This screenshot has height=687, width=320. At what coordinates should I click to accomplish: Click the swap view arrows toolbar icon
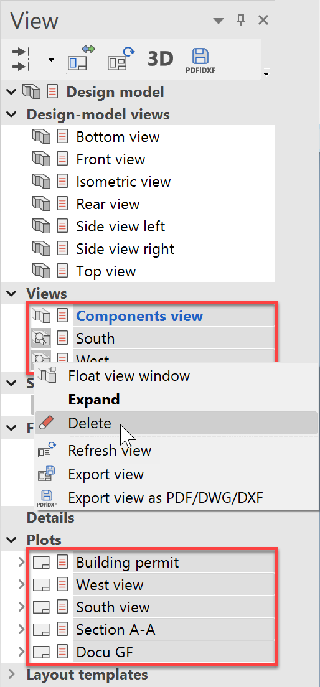[x=81, y=58]
